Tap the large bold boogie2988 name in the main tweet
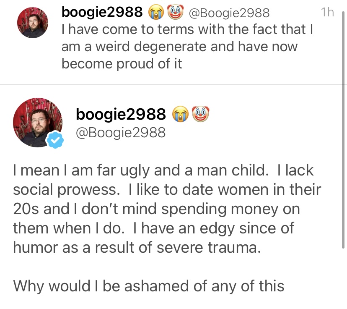Screen dimensions: 347x309 point(121,113)
